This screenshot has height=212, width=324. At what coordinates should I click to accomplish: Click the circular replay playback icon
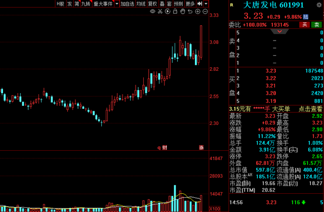pyautogui.click(x=168, y=11)
